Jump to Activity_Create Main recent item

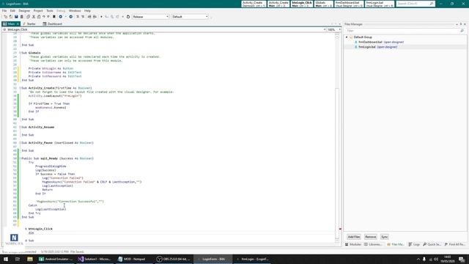[x=278, y=4]
